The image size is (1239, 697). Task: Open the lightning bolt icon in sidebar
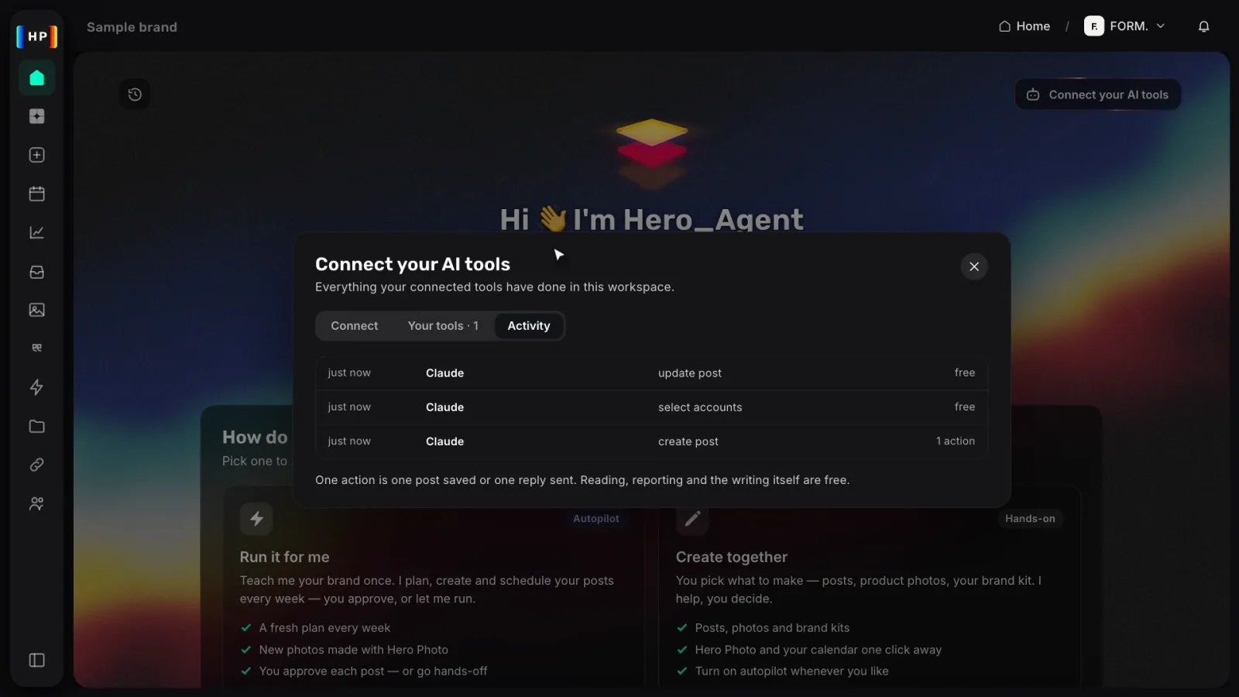[x=36, y=387]
